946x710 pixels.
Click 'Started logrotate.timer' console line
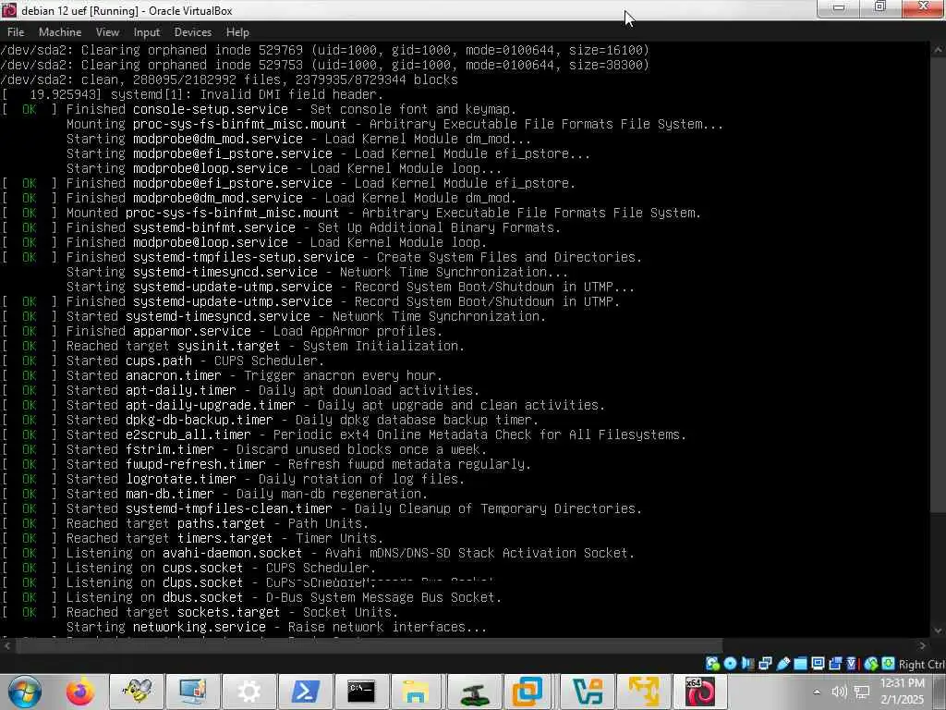point(233,479)
